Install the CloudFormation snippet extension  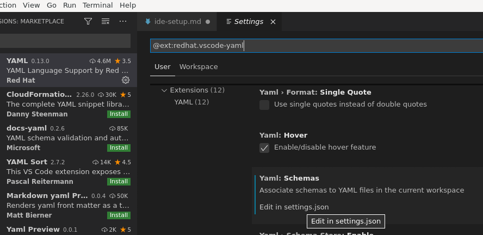[119, 114]
